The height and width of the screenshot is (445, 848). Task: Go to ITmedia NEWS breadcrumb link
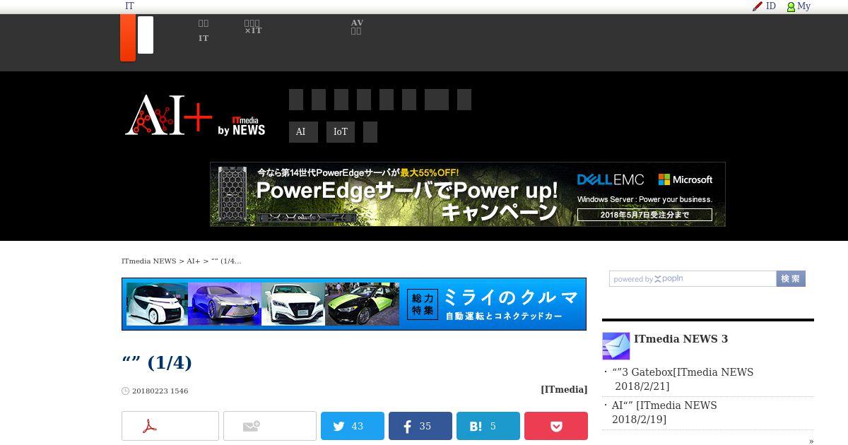click(x=148, y=261)
